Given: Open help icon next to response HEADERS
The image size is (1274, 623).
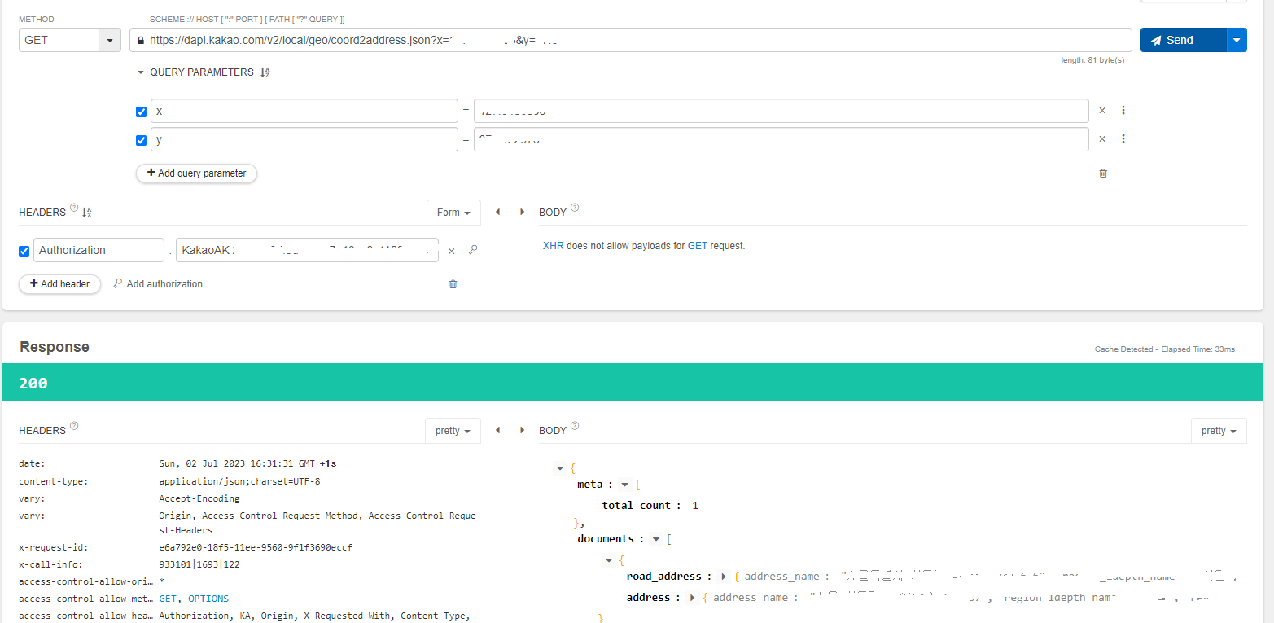Looking at the screenshot, I should (74, 426).
